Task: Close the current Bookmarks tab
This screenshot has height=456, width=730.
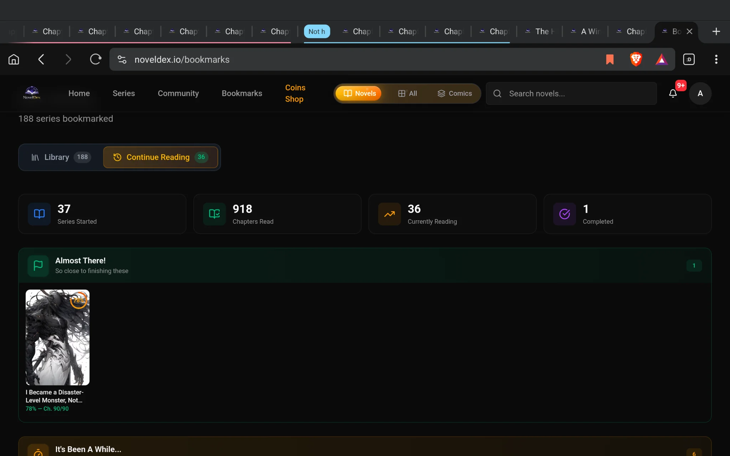Action: click(x=689, y=31)
